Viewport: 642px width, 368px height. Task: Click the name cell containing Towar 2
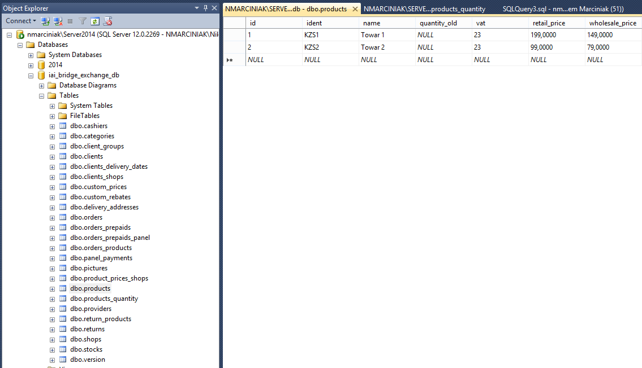click(373, 47)
